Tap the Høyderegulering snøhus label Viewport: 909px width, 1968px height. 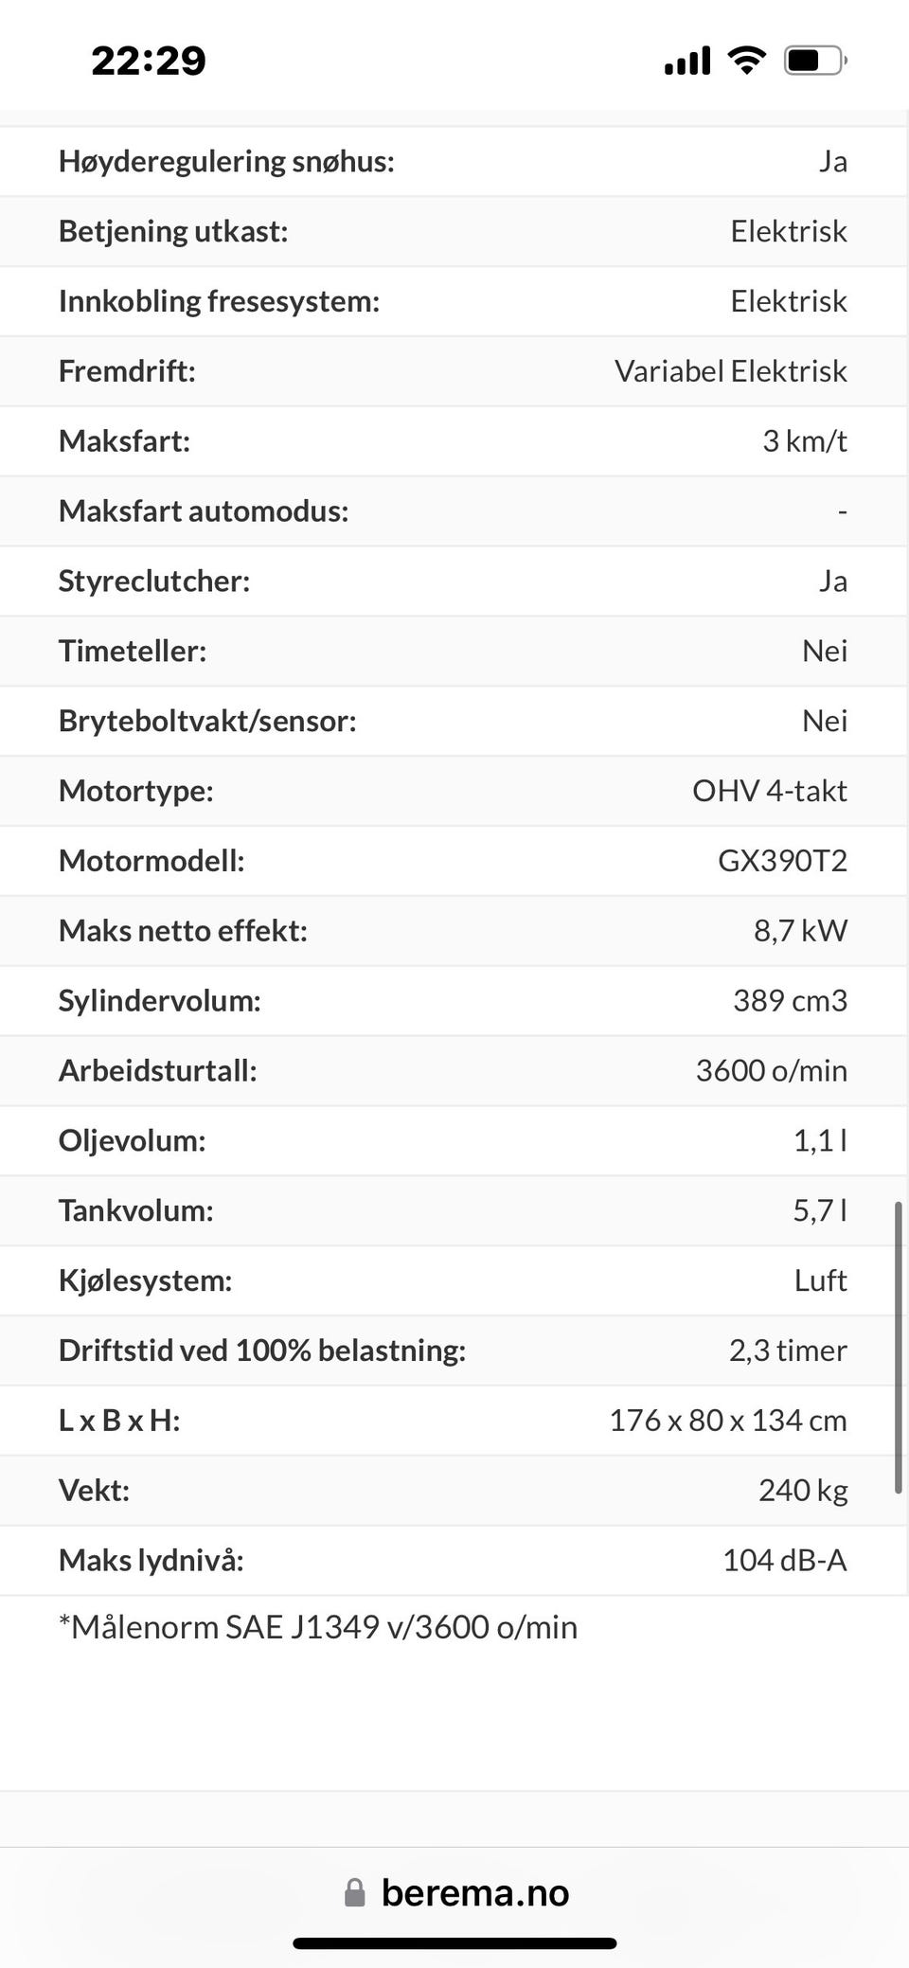point(226,162)
